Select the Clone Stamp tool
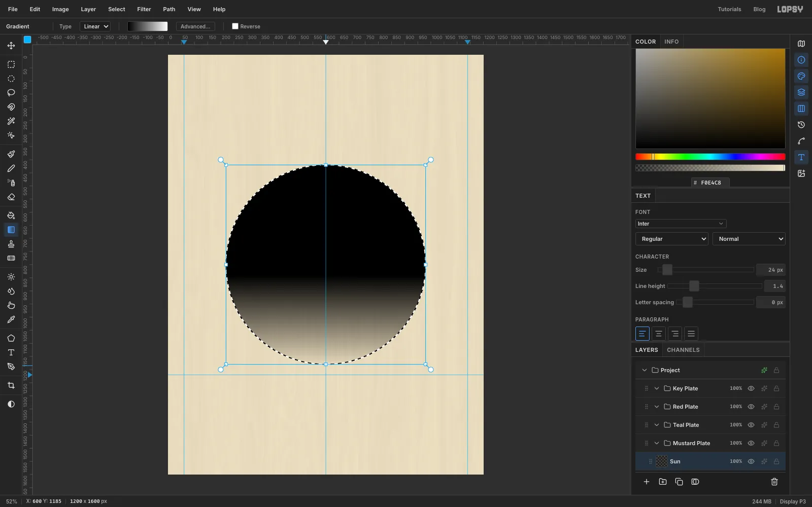The height and width of the screenshot is (507, 812). (x=11, y=244)
